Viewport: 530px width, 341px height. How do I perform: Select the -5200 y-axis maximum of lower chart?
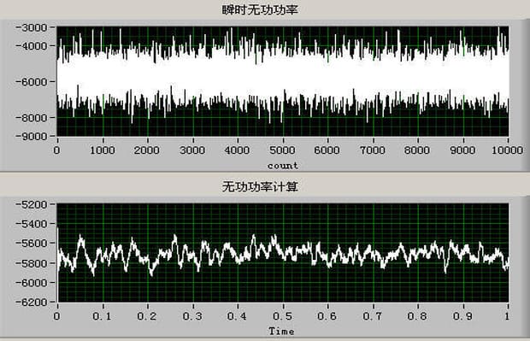pos(31,204)
